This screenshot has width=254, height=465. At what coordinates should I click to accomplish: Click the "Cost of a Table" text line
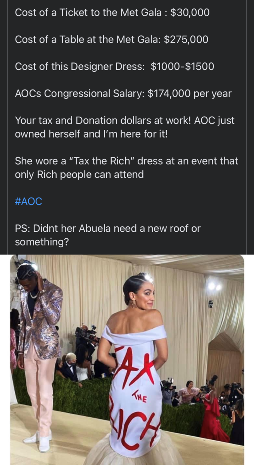[x=111, y=40]
